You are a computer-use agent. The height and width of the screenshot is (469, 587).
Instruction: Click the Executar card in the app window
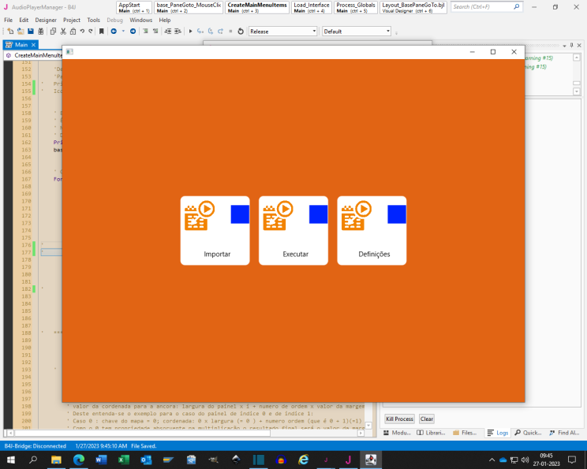pos(293,230)
